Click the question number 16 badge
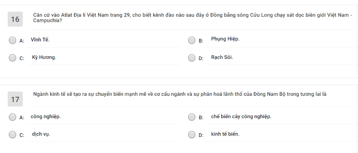 pyautogui.click(x=15, y=19)
